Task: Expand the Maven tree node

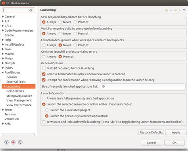Action: pyautogui.click(x=3, y=54)
